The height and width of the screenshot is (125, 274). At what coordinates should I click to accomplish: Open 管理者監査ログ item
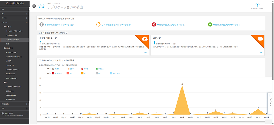pyautogui.click(x=11, y=99)
